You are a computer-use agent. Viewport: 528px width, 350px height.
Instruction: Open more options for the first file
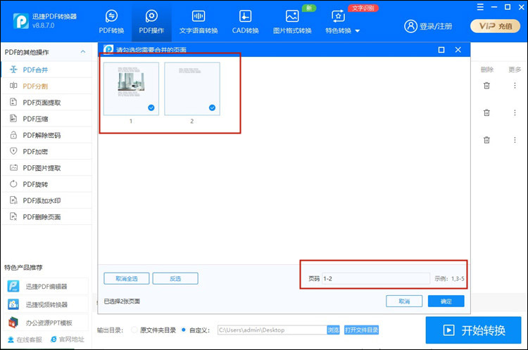pos(515,86)
